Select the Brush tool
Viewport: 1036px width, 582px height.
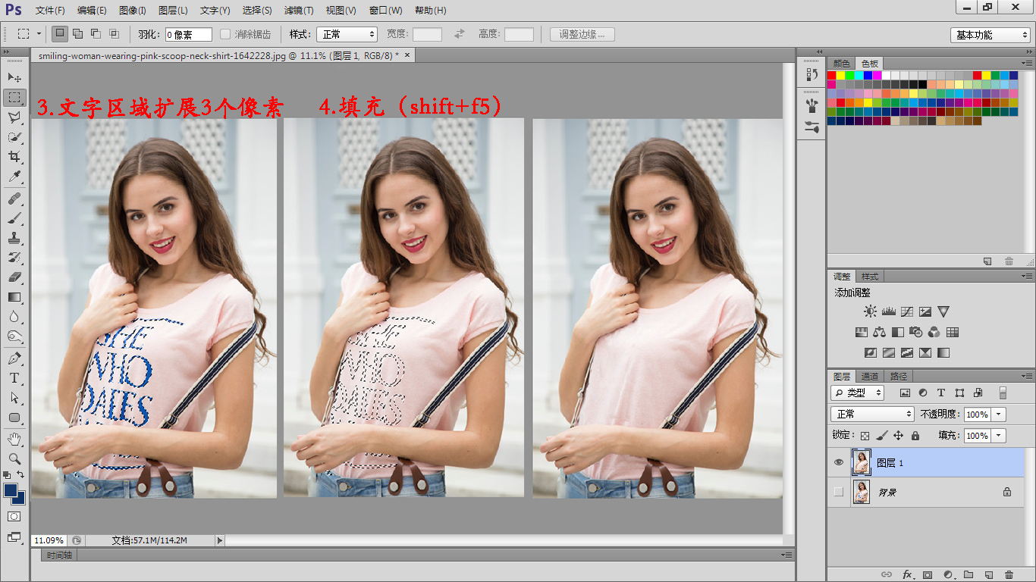[14, 218]
